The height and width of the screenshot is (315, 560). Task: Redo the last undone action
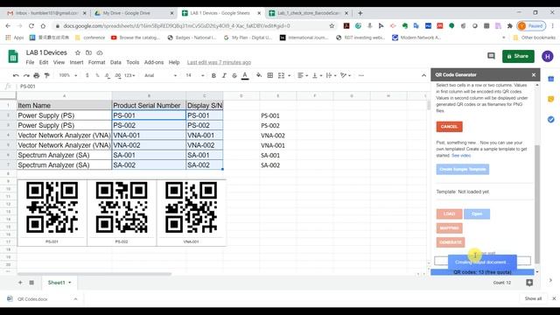[x=26, y=75]
